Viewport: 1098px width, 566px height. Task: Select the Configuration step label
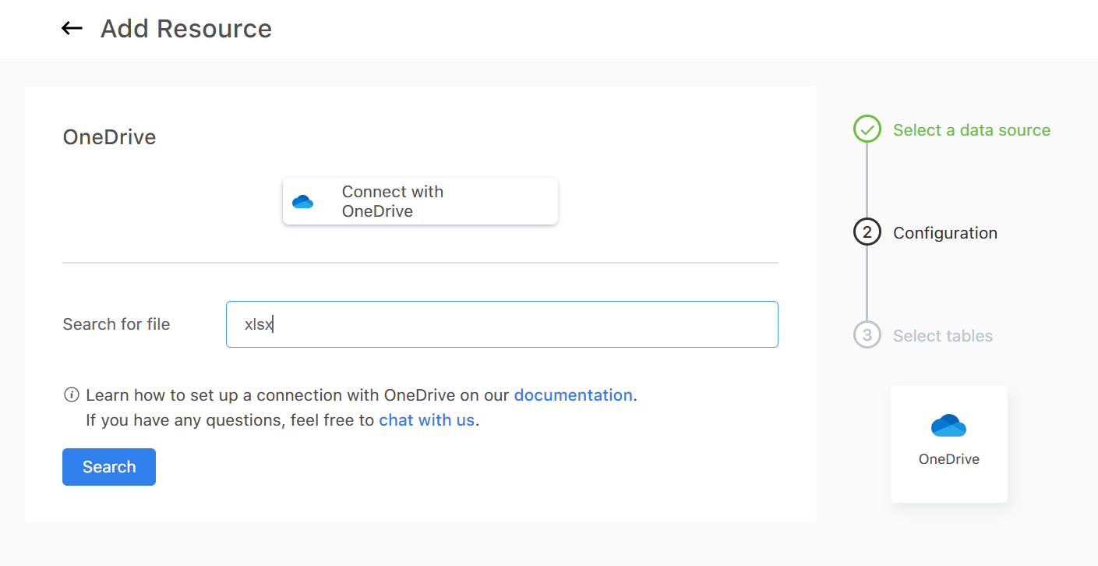coord(944,233)
